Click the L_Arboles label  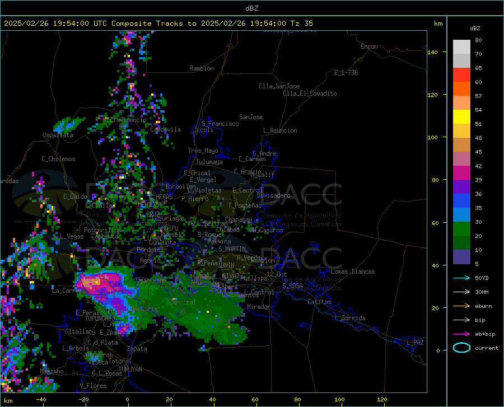point(76,348)
